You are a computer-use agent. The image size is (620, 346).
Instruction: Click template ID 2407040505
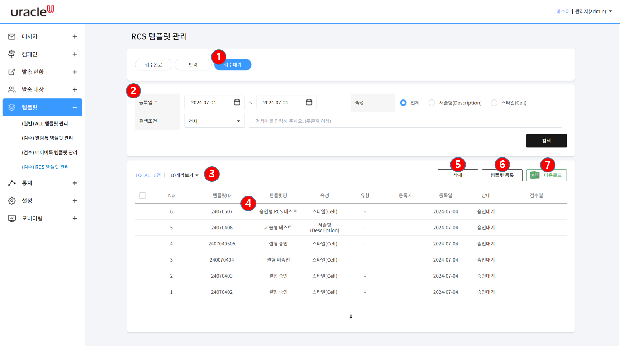(x=222, y=244)
